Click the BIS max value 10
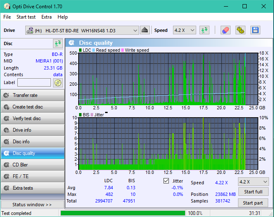Screen dimensions: 274x217 pos(133,194)
